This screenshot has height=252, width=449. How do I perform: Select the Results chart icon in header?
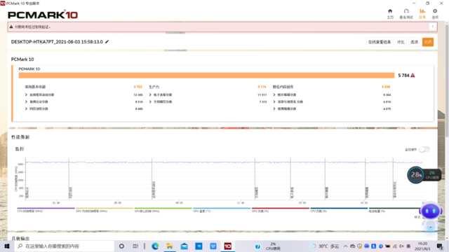[x=422, y=13]
